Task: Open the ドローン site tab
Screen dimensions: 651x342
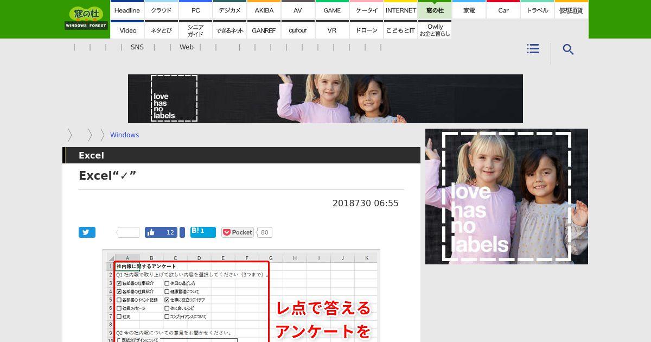Action: click(x=366, y=30)
